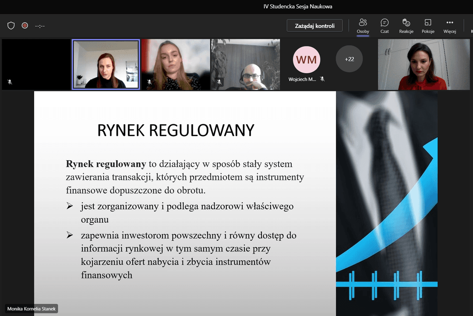
Task: Click muted mic icon on headset man's video
Action: (x=219, y=82)
